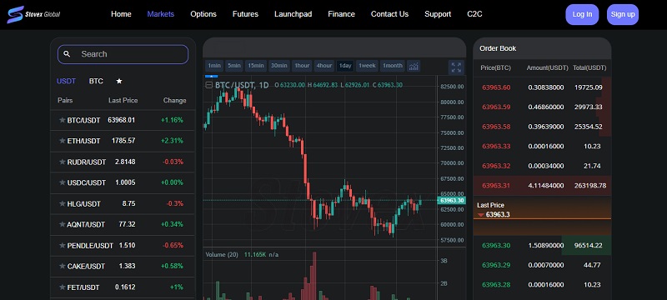This screenshot has height=300, width=667.
Task: Open the C2C page
Action: (474, 14)
